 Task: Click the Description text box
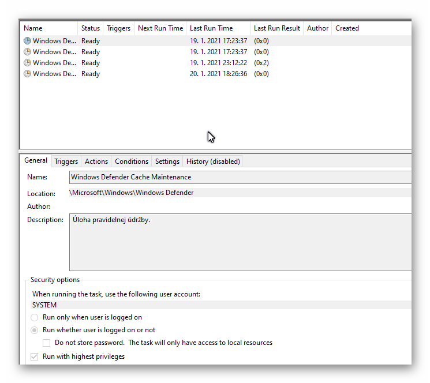pyautogui.click(x=240, y=242)
